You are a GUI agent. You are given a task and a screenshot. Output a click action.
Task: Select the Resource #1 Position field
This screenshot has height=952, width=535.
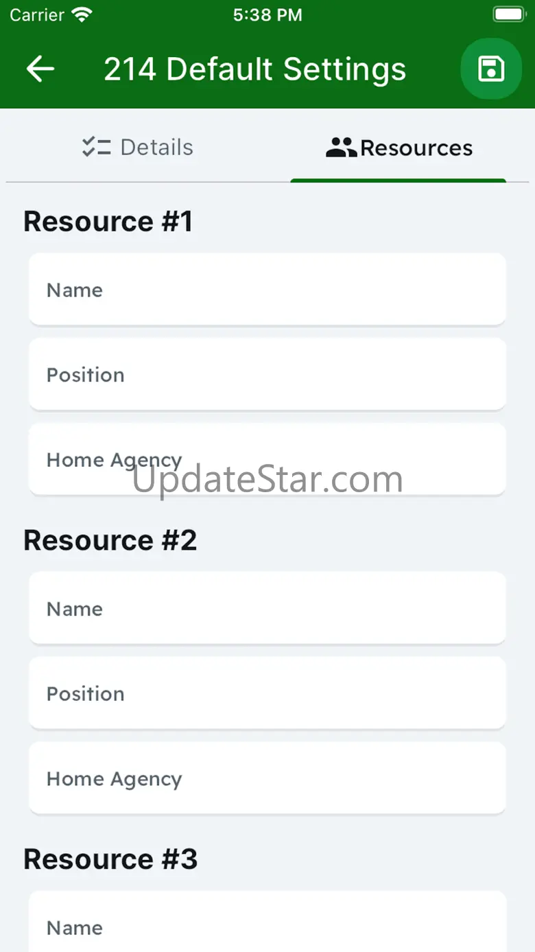pos(267,374)
